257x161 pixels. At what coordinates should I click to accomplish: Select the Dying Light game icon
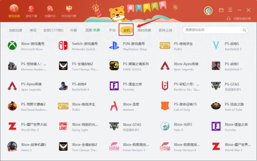click(x=63, y=126)
